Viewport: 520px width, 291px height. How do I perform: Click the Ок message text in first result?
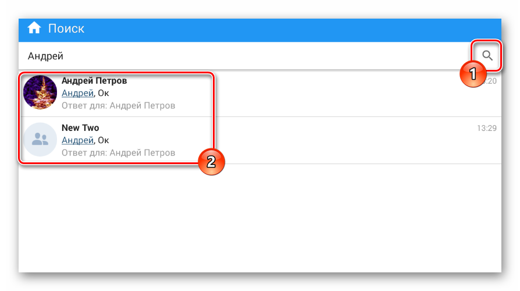point(104,93)
